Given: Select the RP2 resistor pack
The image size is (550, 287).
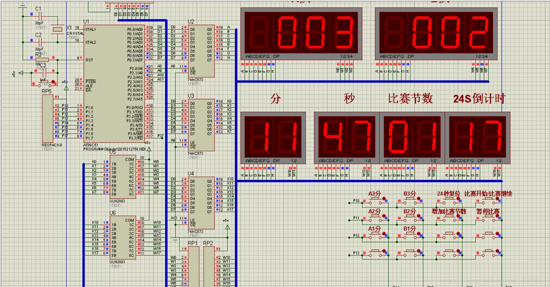Looking at the screenshot, I should [209, 266].
